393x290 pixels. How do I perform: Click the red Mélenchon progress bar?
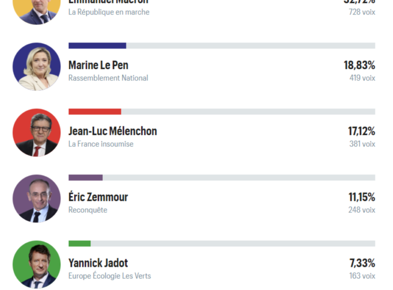click(x=95, y=111)
